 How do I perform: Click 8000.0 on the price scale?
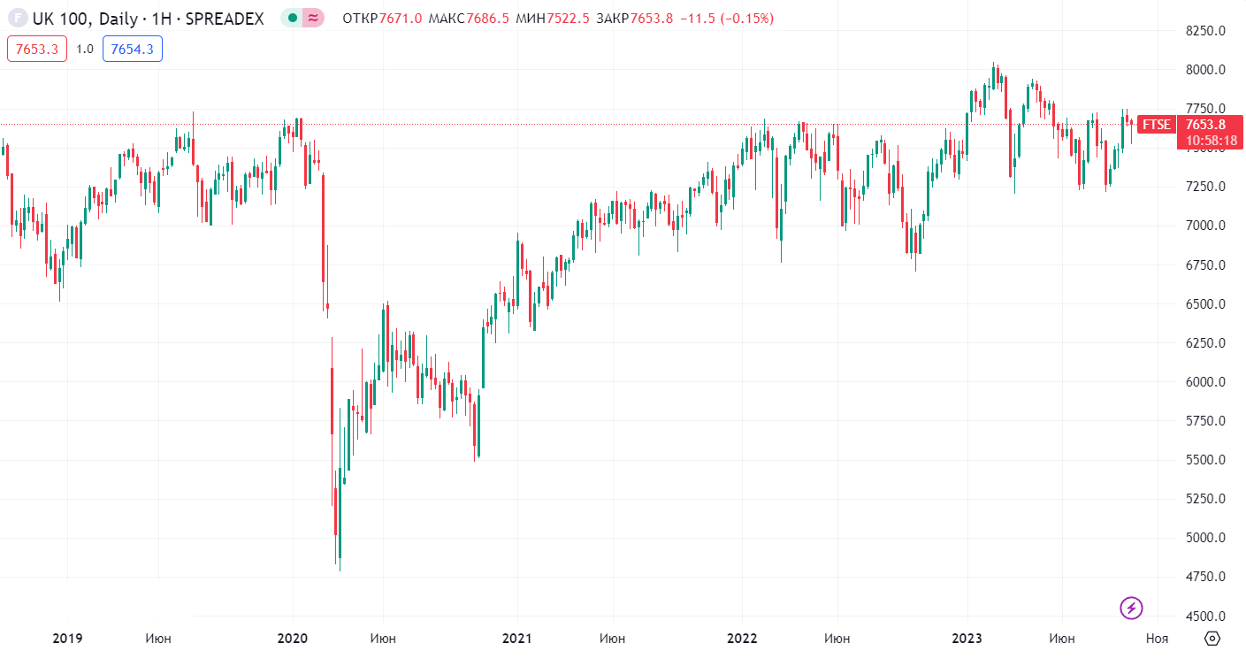coord(1205,70)
